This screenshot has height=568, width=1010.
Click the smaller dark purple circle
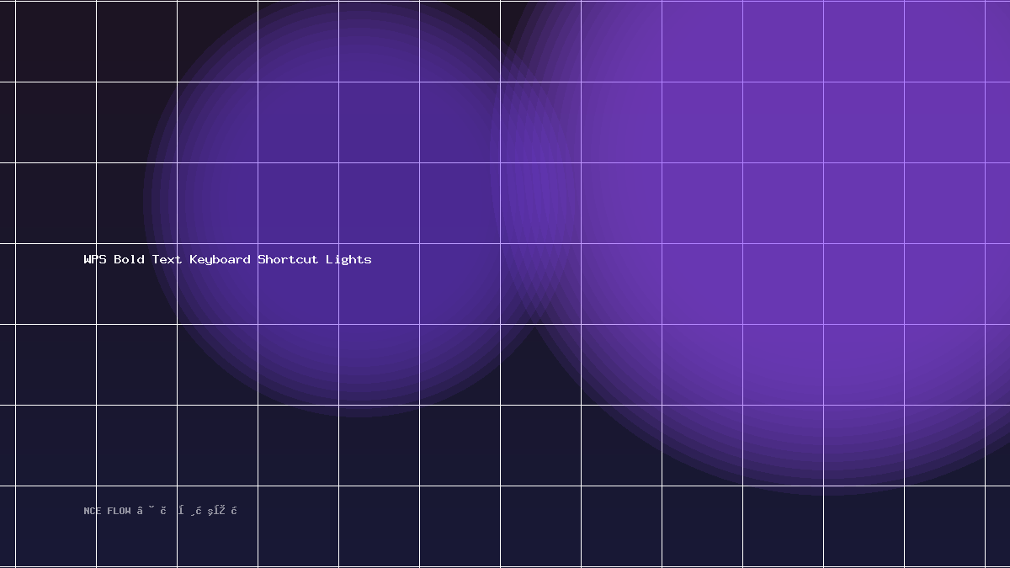(358, 202)
